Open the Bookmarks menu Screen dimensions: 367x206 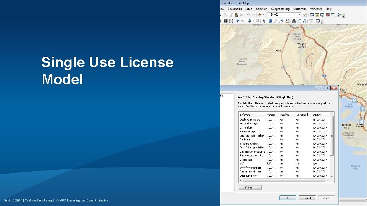coord(234,9)
